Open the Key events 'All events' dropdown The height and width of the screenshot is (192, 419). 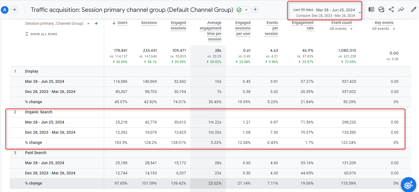point(383,29)
